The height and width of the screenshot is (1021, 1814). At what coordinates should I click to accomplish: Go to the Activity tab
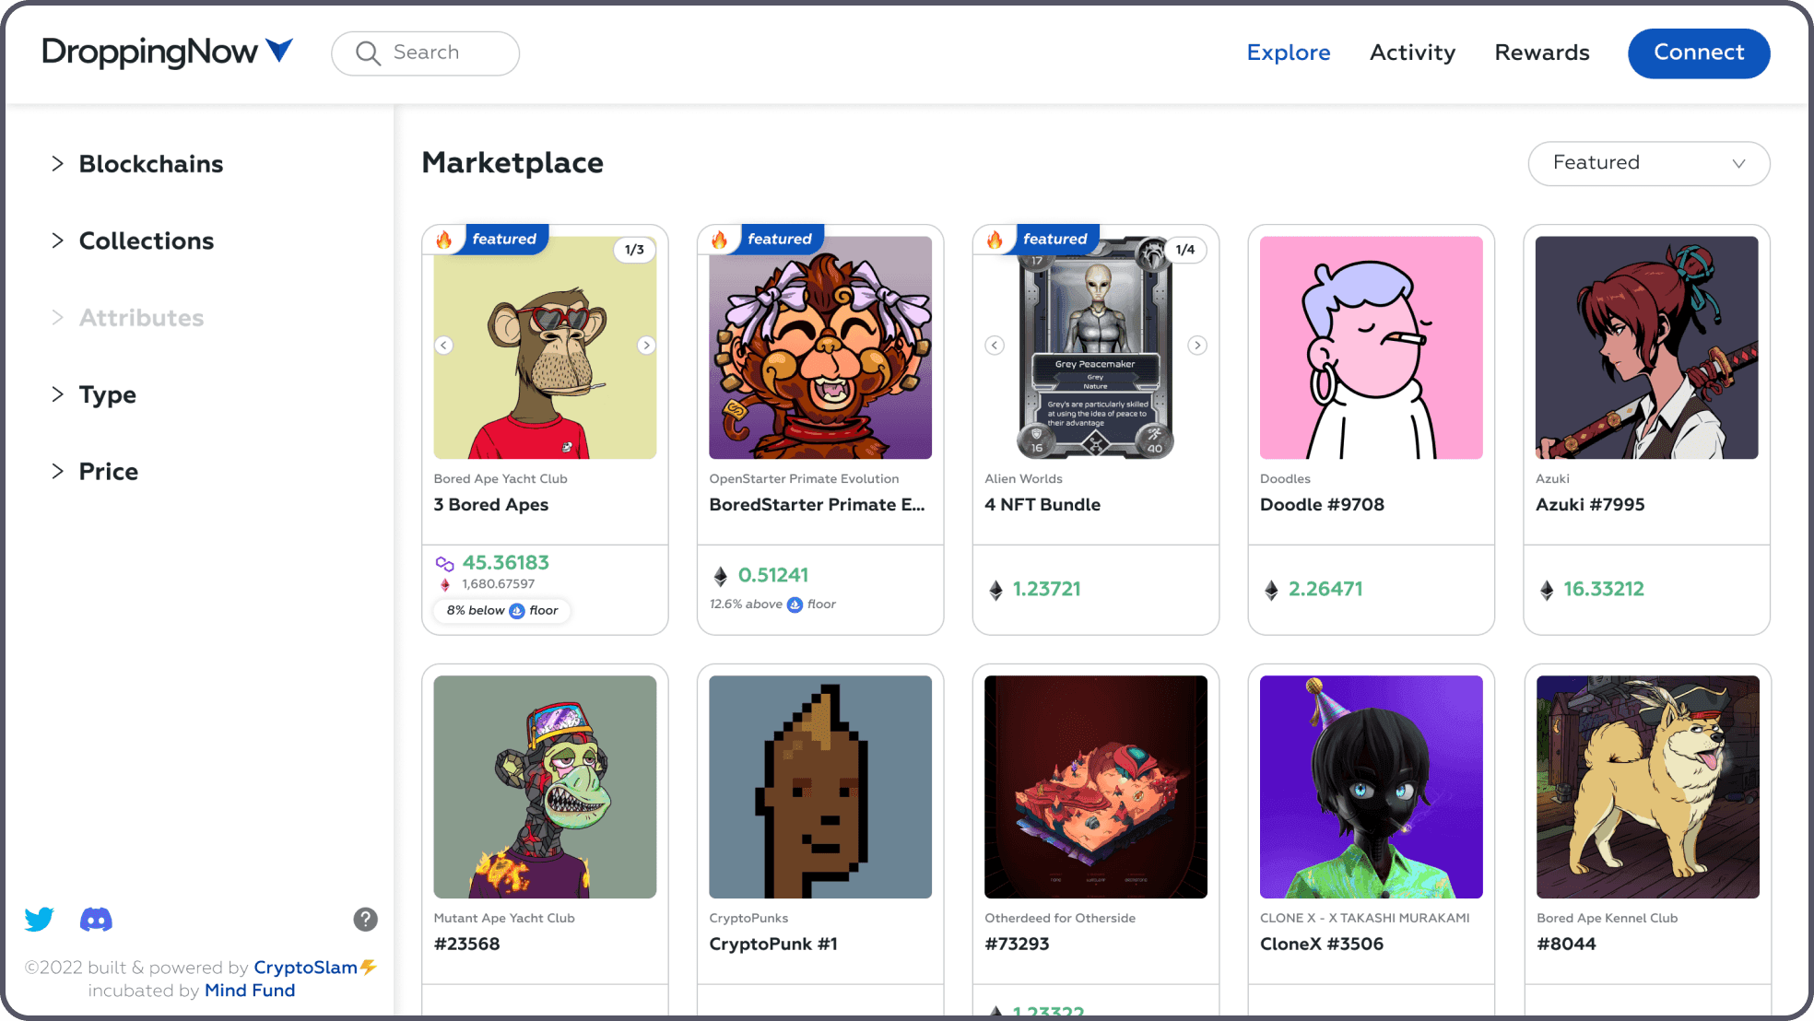click(1412, 53)
